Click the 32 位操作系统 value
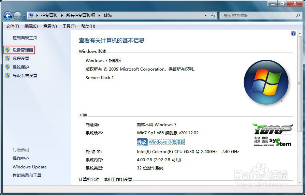 (150, 168)
